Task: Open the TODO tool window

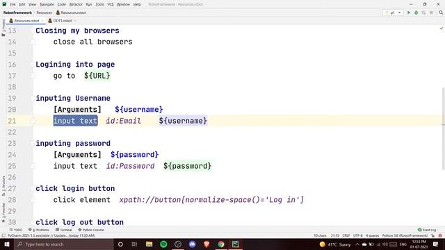Action: click(16, 230)
